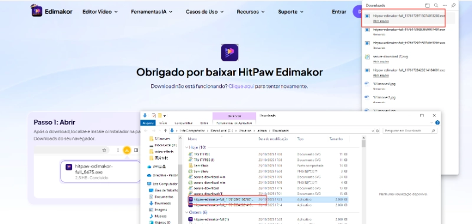Open Músicas in the navigation pane
472x224 pixels.
click(158, 216)
